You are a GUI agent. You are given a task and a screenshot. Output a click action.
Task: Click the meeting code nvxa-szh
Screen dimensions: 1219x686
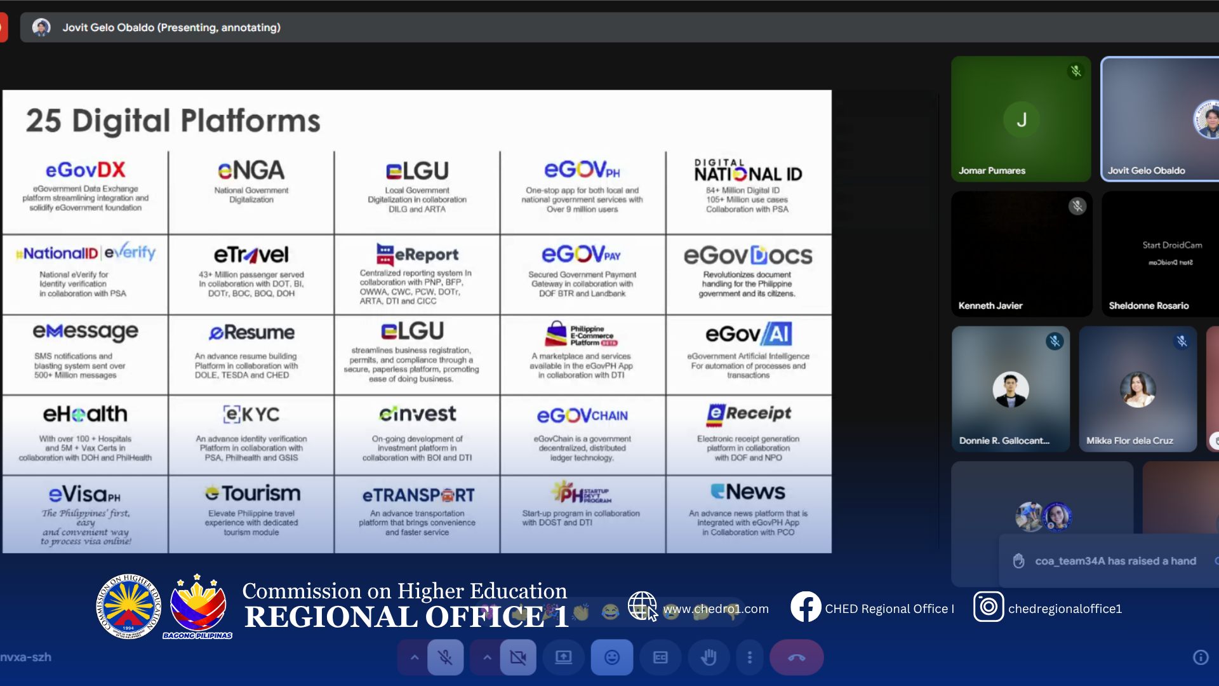pos(25,657)
